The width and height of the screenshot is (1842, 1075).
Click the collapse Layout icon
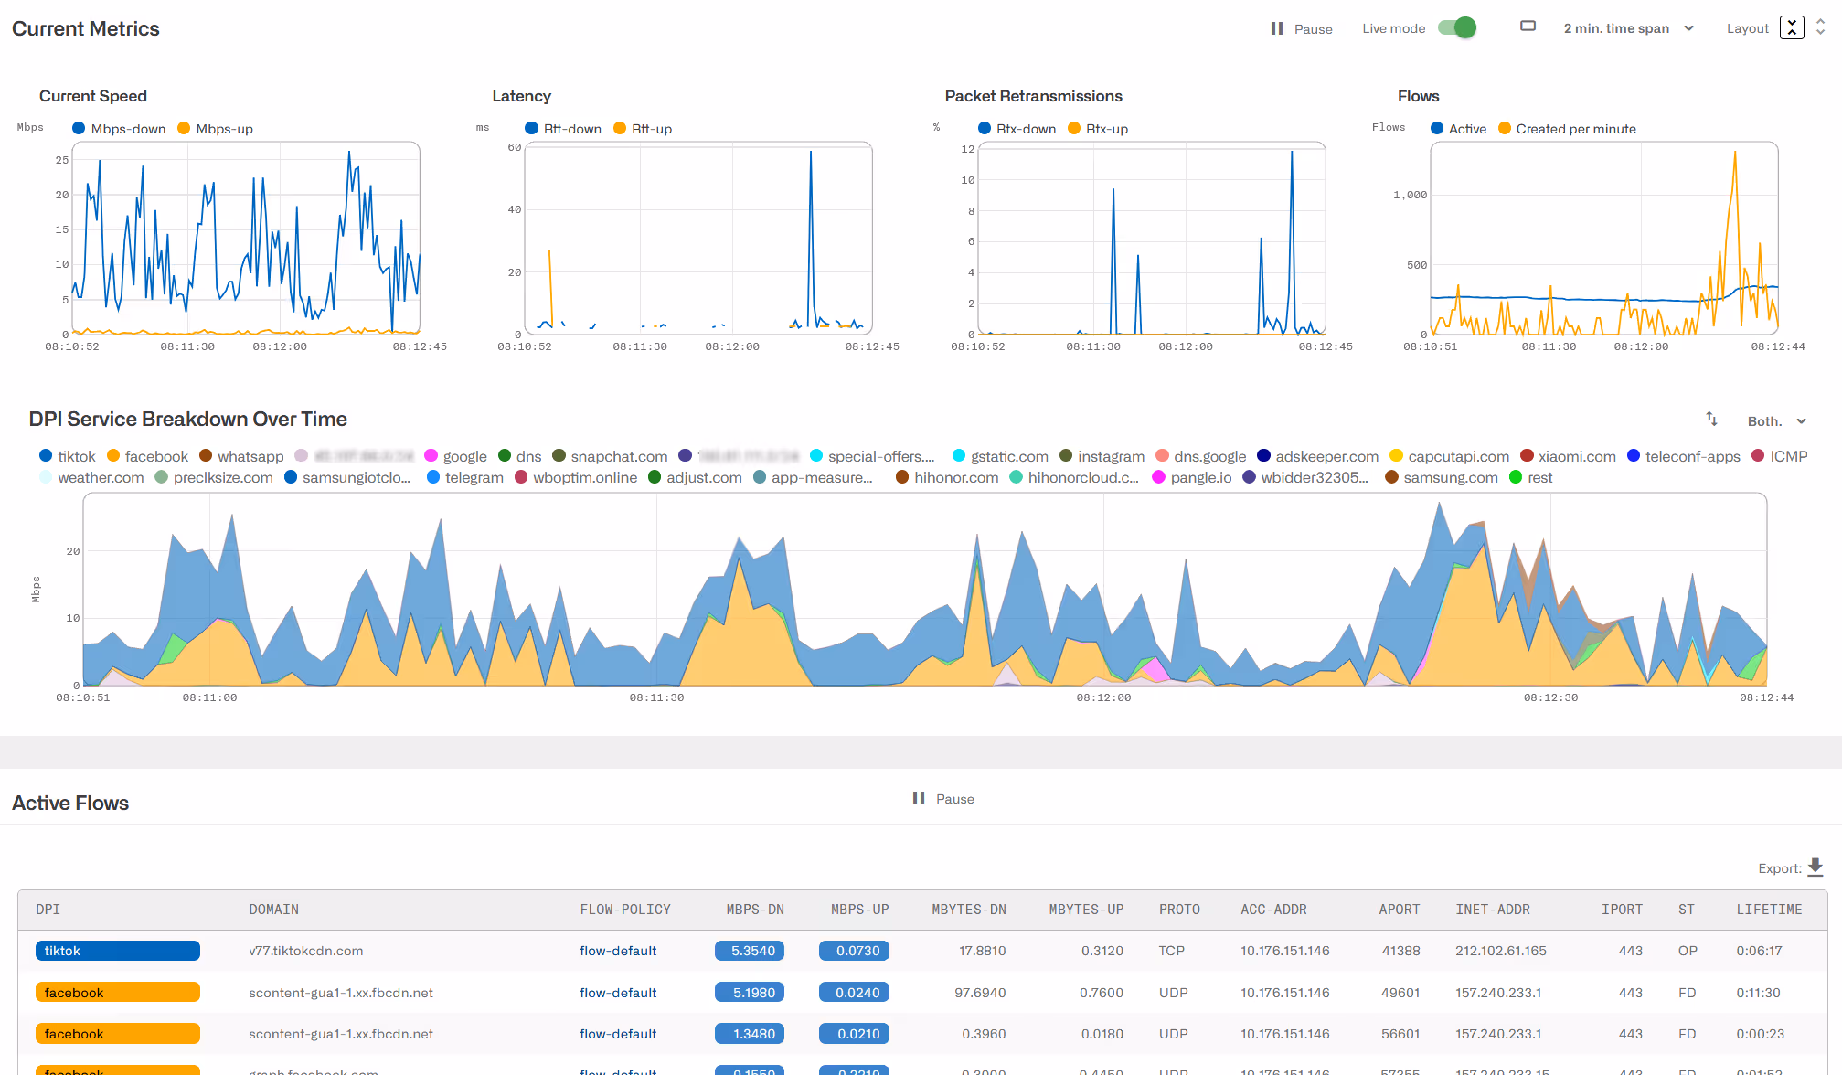click(1792, 28)
